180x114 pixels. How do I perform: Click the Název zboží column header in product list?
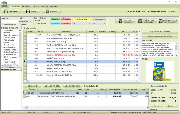[66, 32]
